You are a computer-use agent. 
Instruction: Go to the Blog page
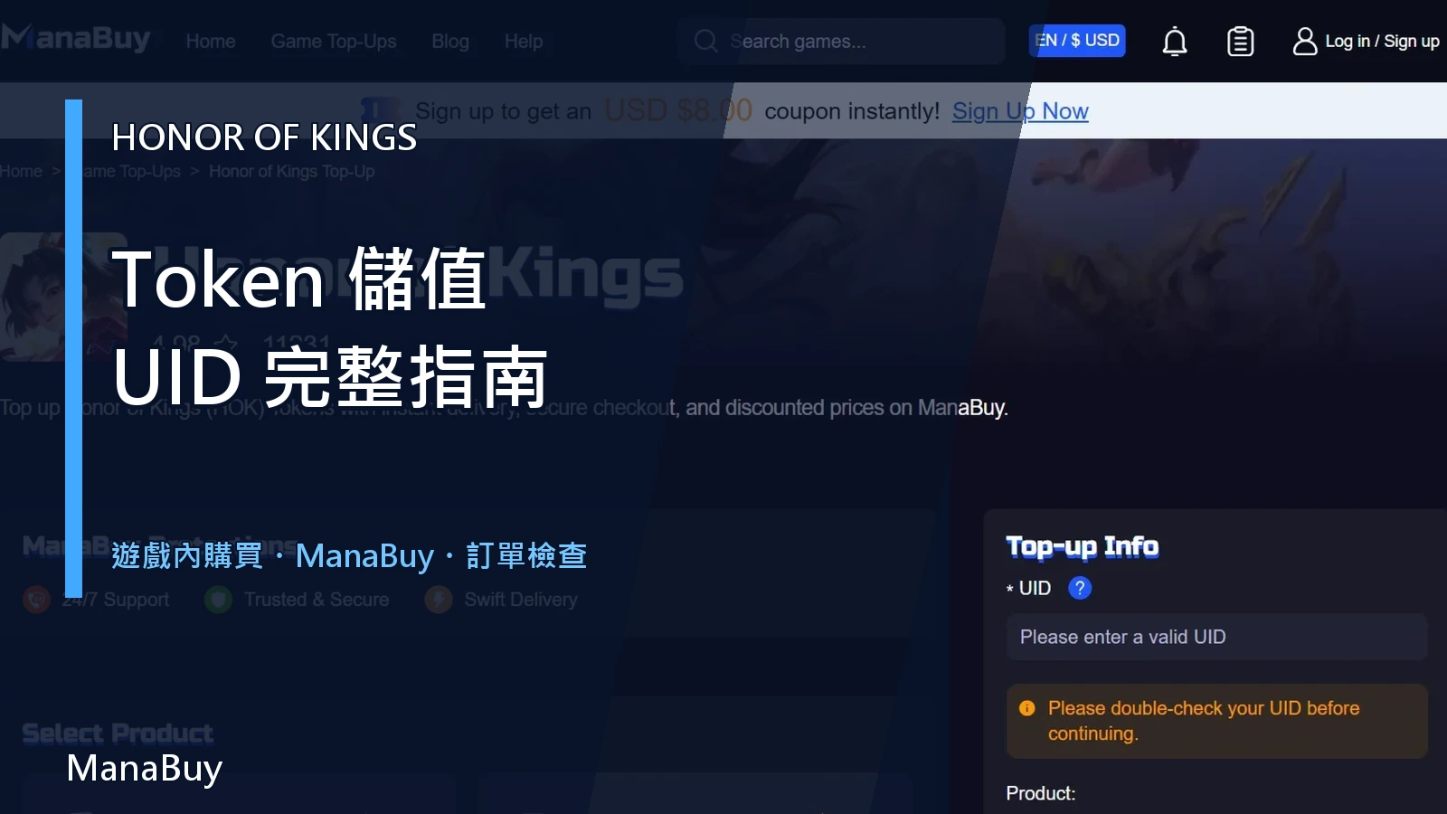450,42
